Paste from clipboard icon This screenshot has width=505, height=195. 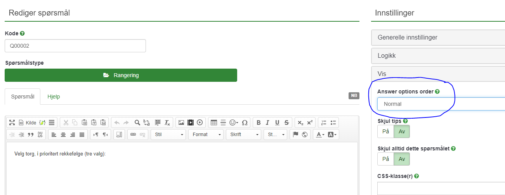84,123
